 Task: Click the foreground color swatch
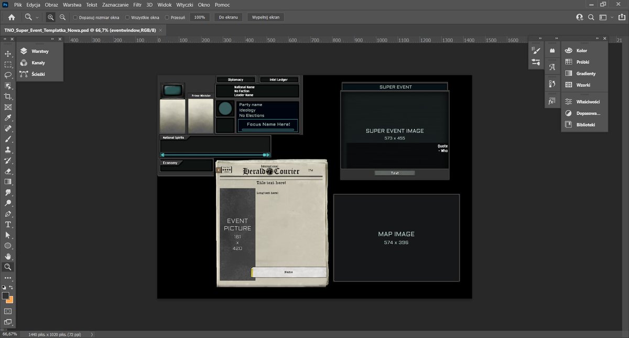coord(6,295)
